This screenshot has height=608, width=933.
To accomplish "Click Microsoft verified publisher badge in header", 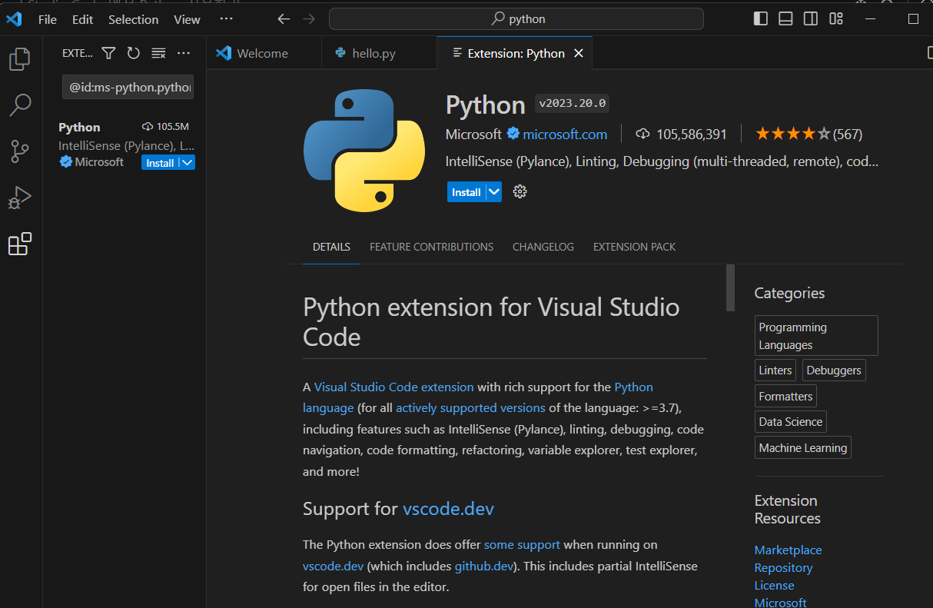I will click(x=513, y=134).
